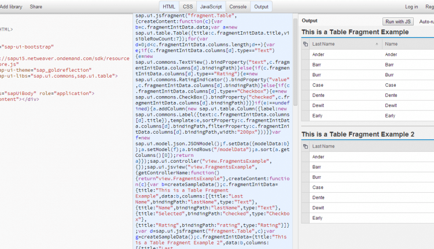Toggle the Output panel tab

pos(262,6)
